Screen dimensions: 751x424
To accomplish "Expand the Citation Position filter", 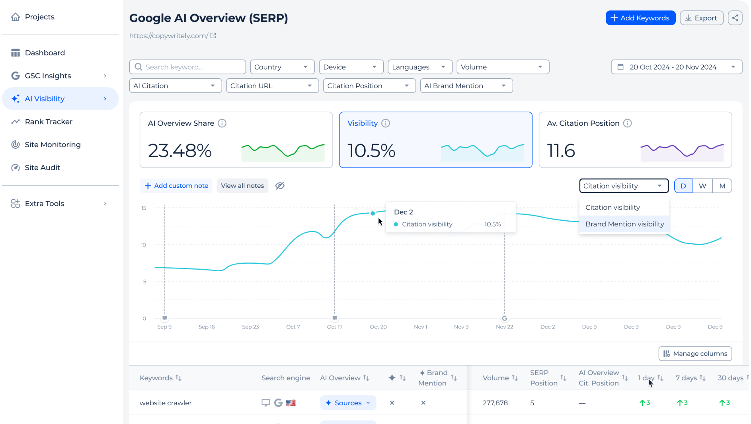I will tap(369, 86).
